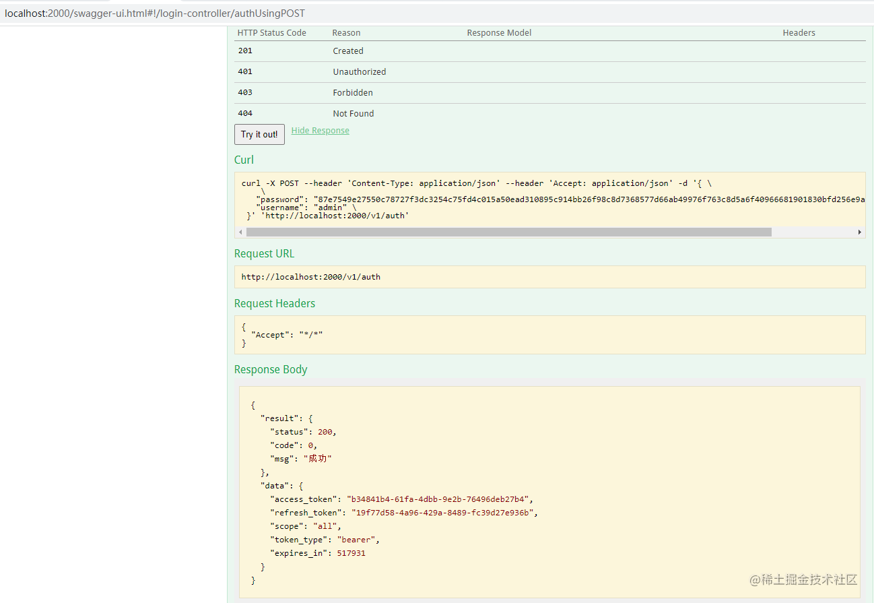Click the left arrow of Curl scrollbar

(241, 232)
